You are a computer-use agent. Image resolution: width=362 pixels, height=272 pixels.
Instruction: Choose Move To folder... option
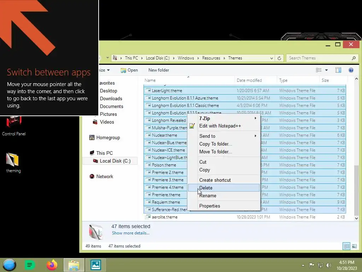(x=223, y=152)
